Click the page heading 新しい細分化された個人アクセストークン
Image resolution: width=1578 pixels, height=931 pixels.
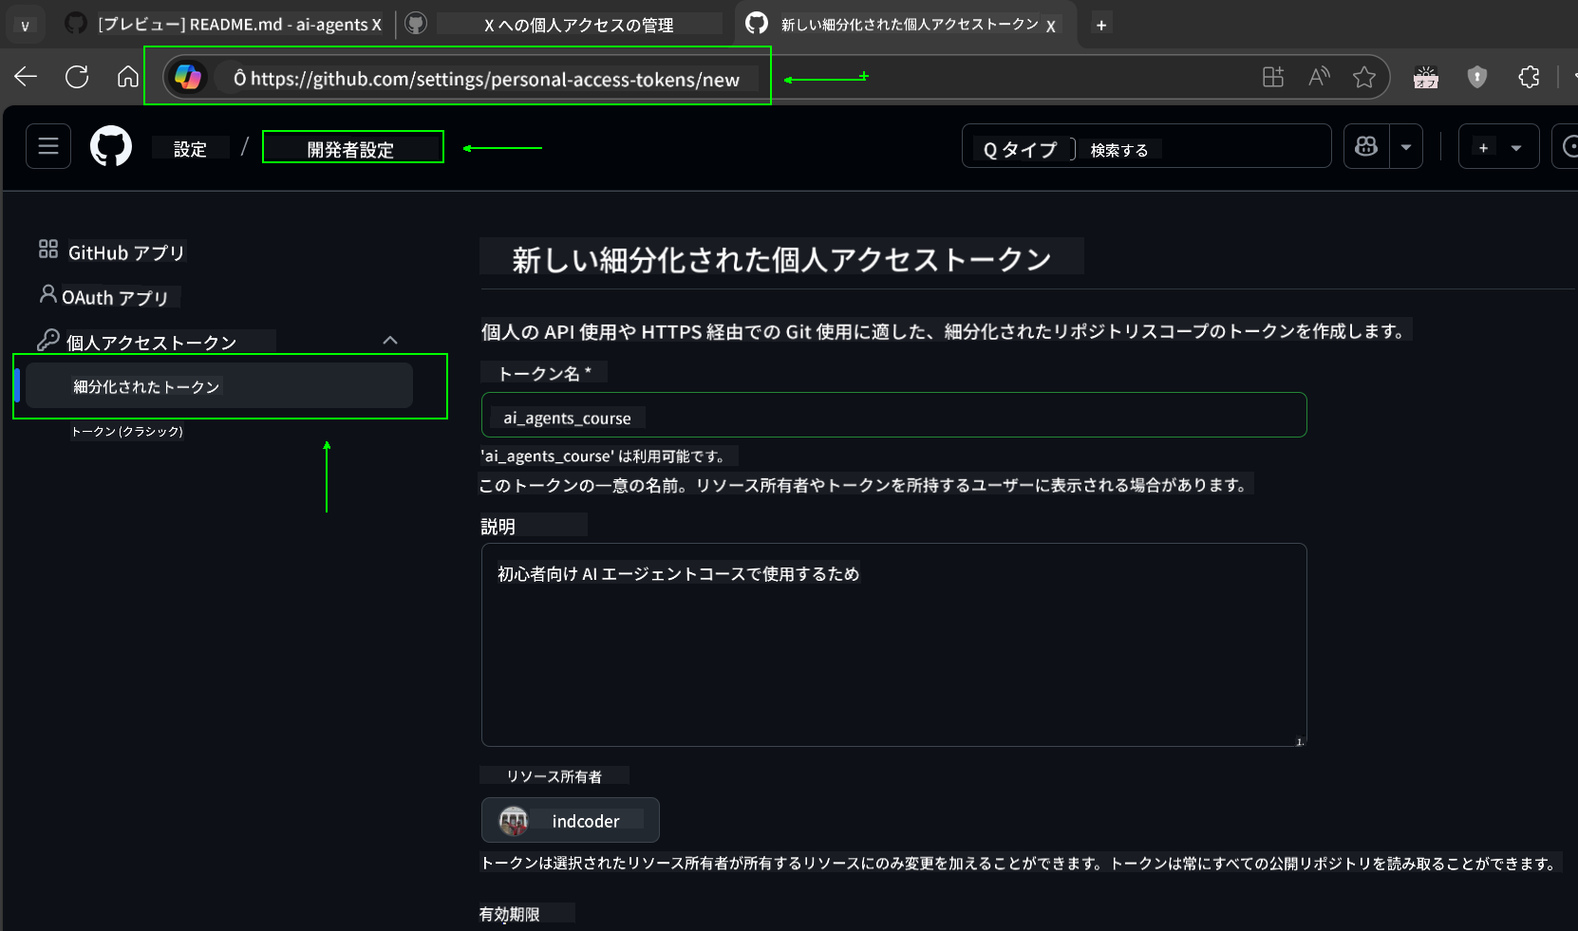click(x=781, y=259)
